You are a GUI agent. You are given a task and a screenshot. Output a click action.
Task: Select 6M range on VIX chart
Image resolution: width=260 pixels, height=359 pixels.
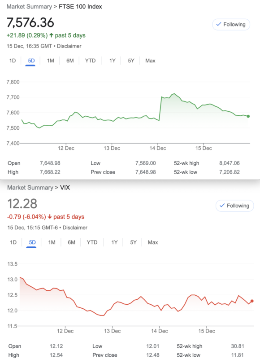pyautogui.click(x=71, y=242)
